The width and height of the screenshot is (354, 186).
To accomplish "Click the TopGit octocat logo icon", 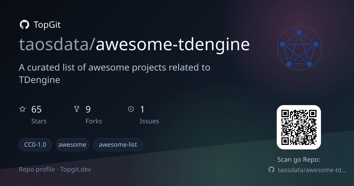I will [x=24, y=25].
